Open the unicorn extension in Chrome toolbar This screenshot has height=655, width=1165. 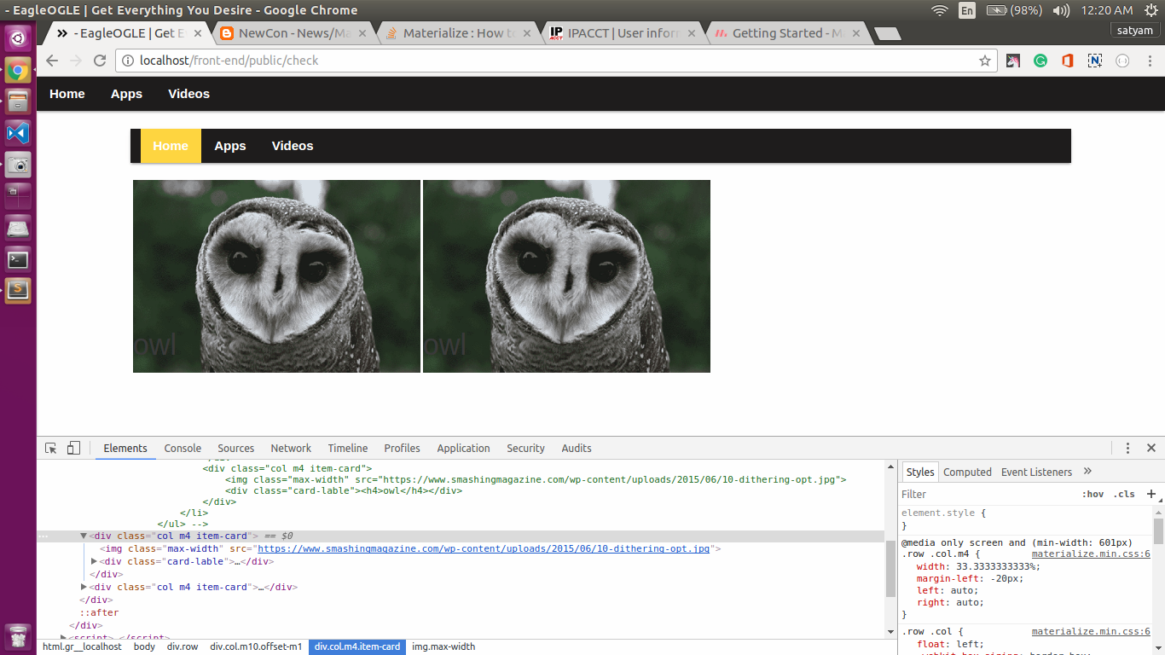pyautogui.click(x=1013, y=61)
